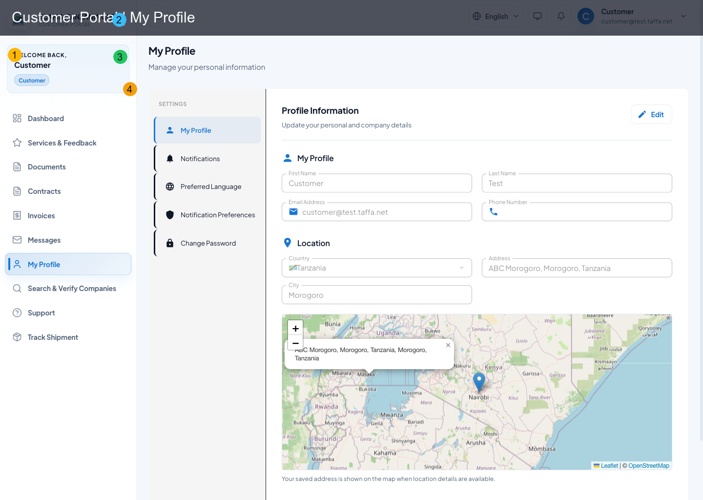
Task: Click the Customer role badge
Action: [x=32, y=80]
